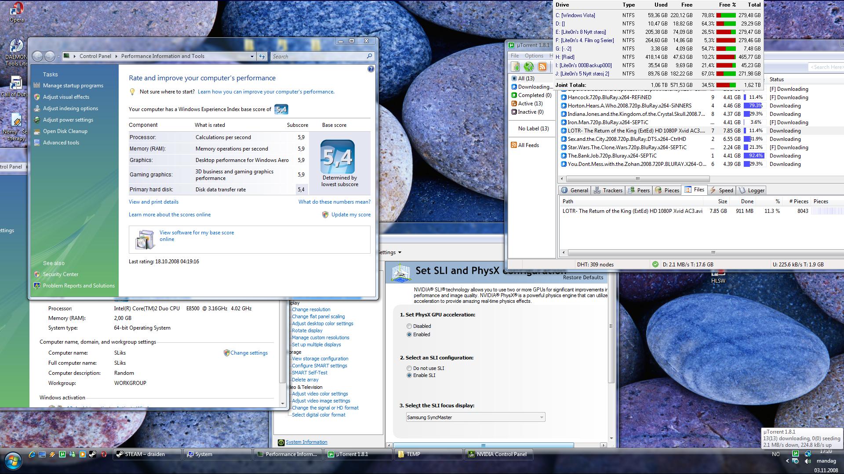Select PhysX Enabled radio button
The height and width of the screenshot is (474, 844).
[x=409, y=334]
